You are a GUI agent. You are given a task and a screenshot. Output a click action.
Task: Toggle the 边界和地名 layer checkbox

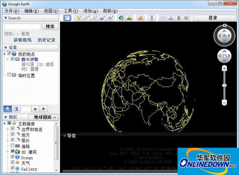13,129
